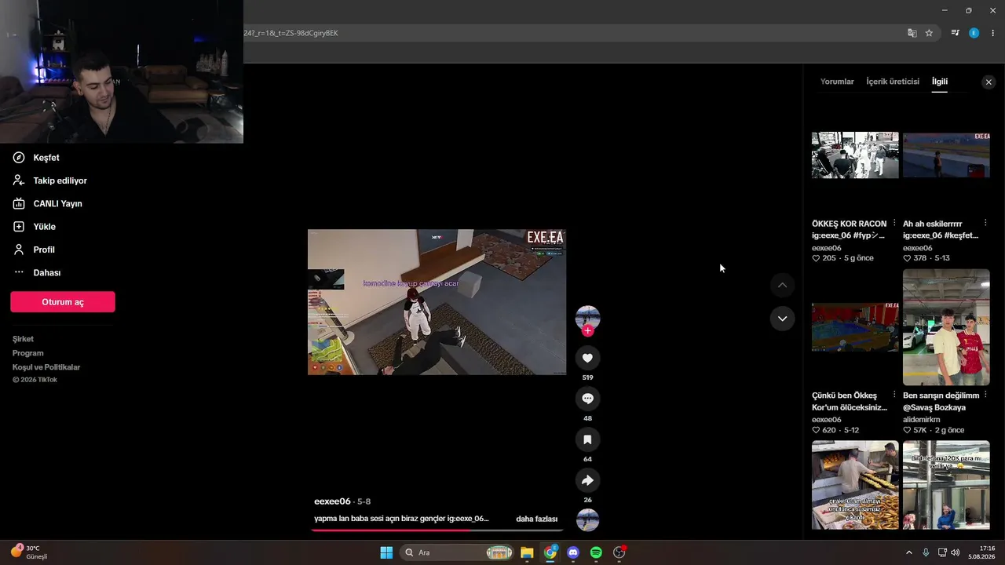Click Ah ah eskilerrrrr video title
The image size is (1005, 565).
point(941,229)
